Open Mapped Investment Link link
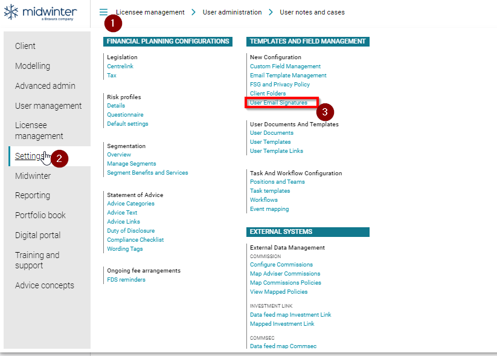 (x=282, y=324)
